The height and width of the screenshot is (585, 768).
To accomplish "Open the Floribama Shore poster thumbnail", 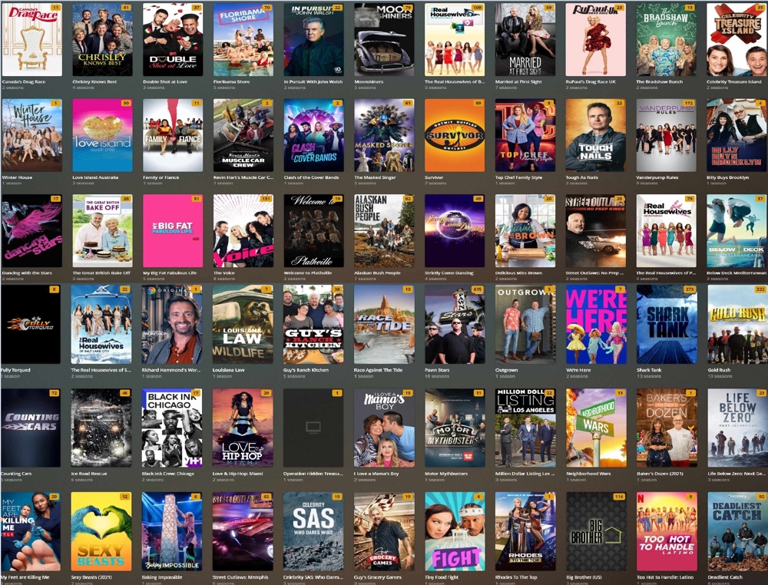I will [x=243, y=39].
